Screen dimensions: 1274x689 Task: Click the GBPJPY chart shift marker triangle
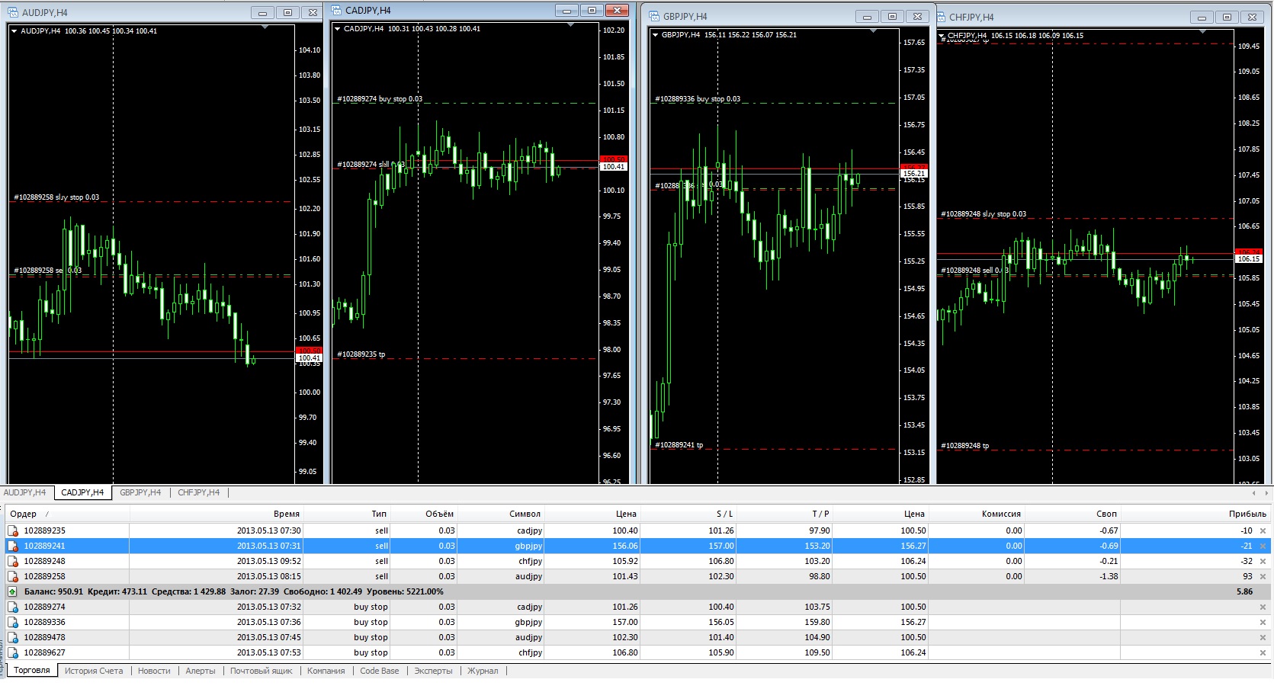pos(871,31)
